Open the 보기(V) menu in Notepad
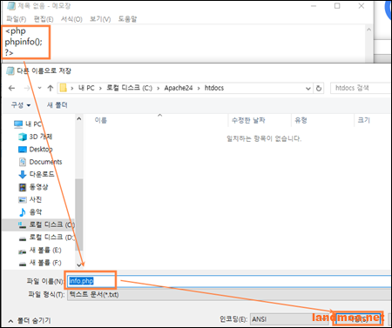The width and height of the screenshot is (392, 328). pos(100,19)
